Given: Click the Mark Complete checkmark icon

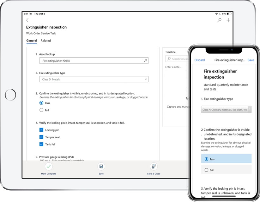Looking at the screenshot, I should (x=48, y=167).
